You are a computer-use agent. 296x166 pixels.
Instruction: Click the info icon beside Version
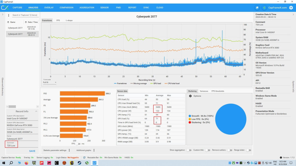[281, 158]
